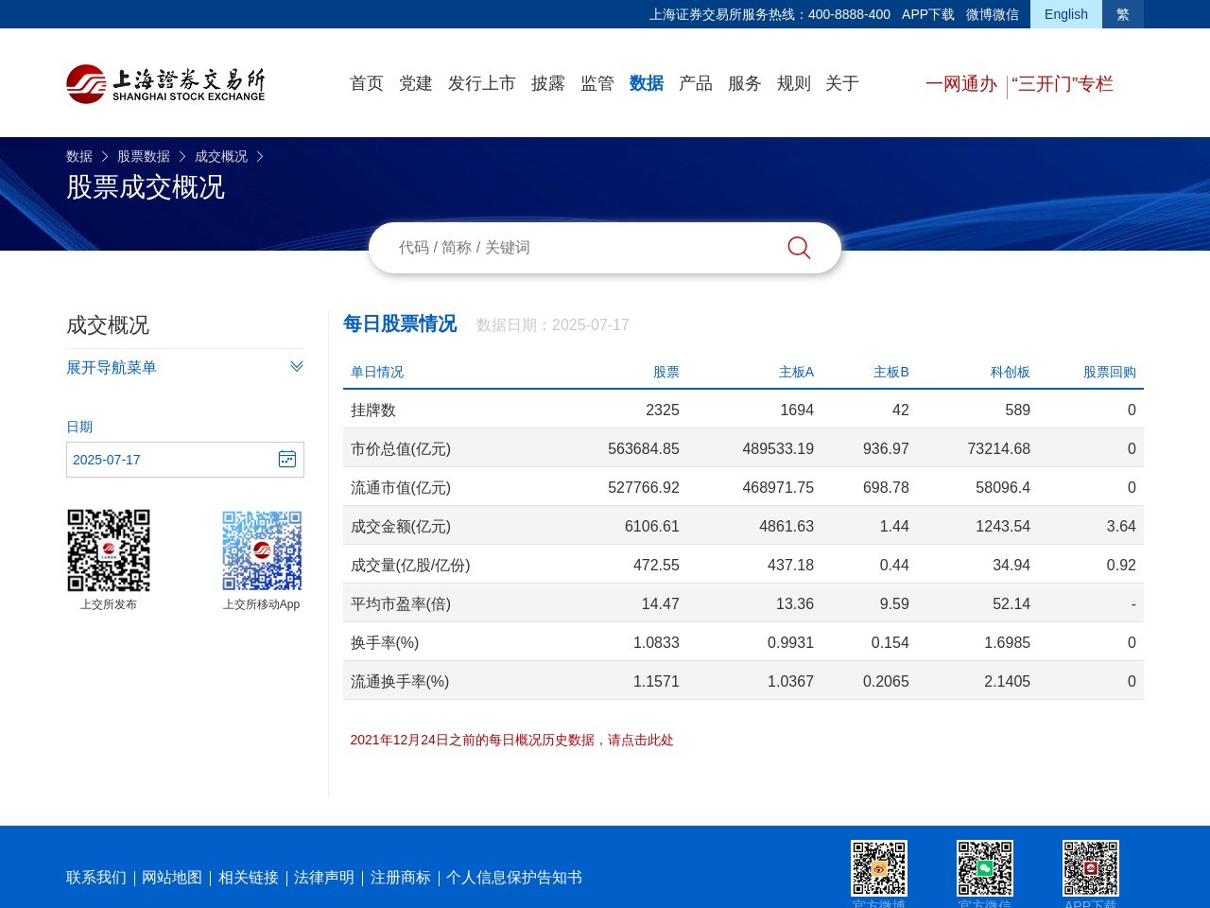The height and width of the screenshot is (908, 1210).
Task: Click the 科创板 column header
Action: [x=1011, y=372]
